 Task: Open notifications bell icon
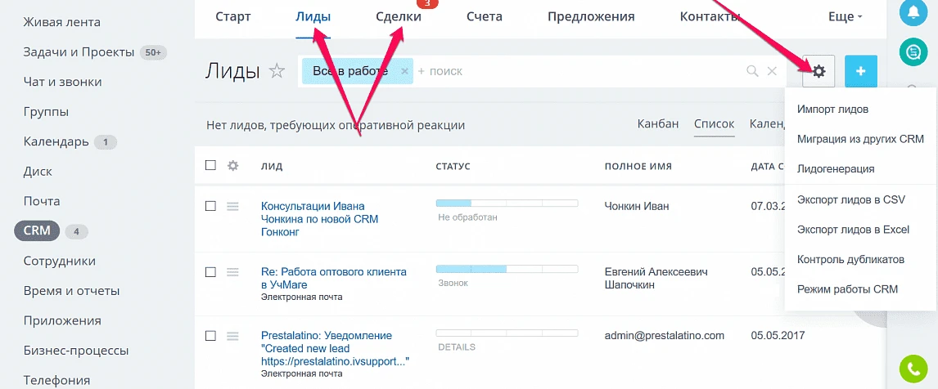[913, 11]
